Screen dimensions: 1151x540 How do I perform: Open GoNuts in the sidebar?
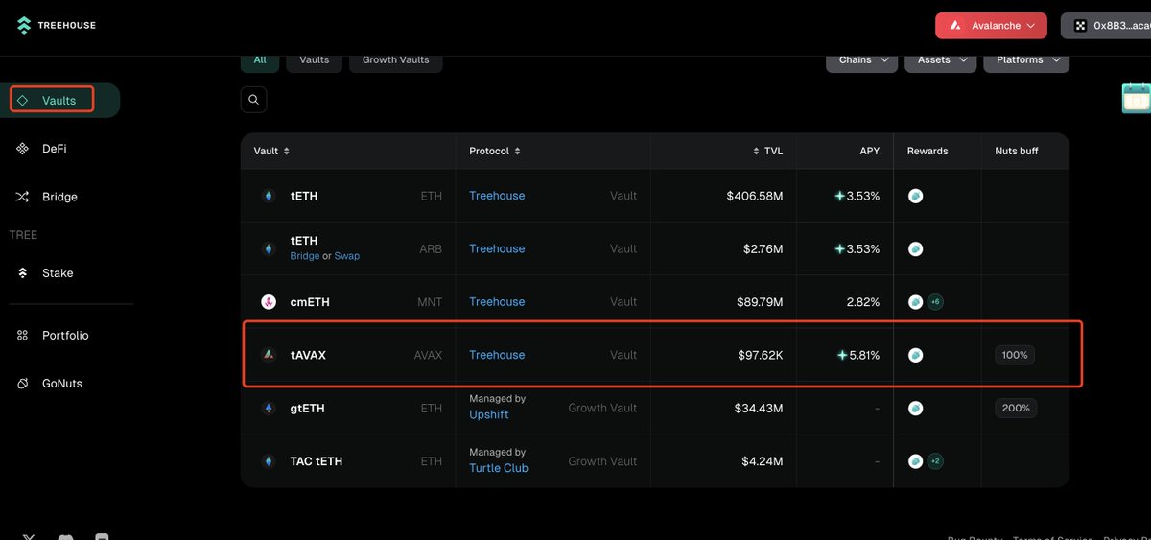[62, 384]
